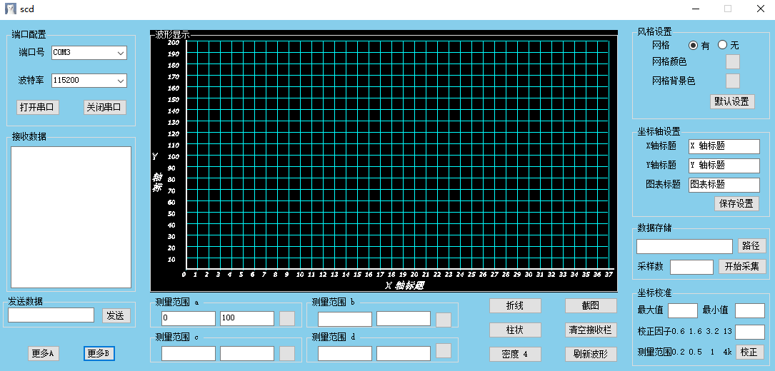Click the 清空接收栏 button
The height and width of the screenshot is (371, 775).
pos(591,330)
